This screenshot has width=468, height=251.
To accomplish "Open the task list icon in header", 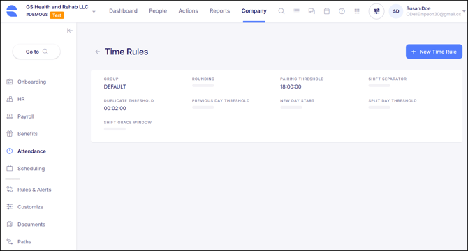I will coord(296,11).
